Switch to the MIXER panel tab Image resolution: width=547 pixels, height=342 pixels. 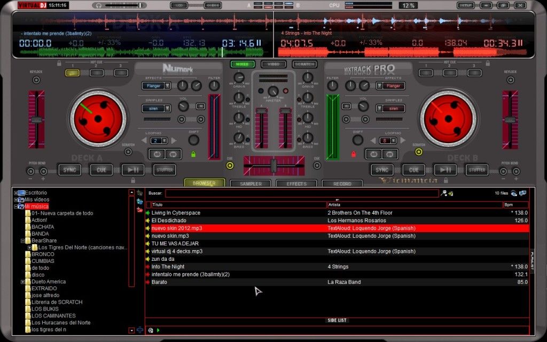click(x=243, y=64)
